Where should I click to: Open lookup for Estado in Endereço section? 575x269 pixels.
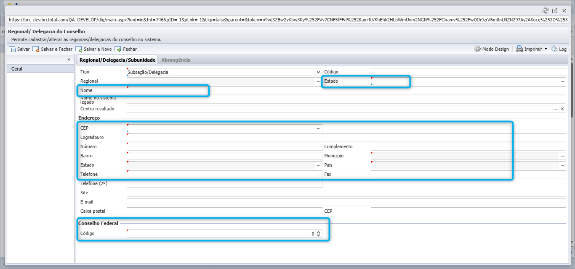[319, 165]
